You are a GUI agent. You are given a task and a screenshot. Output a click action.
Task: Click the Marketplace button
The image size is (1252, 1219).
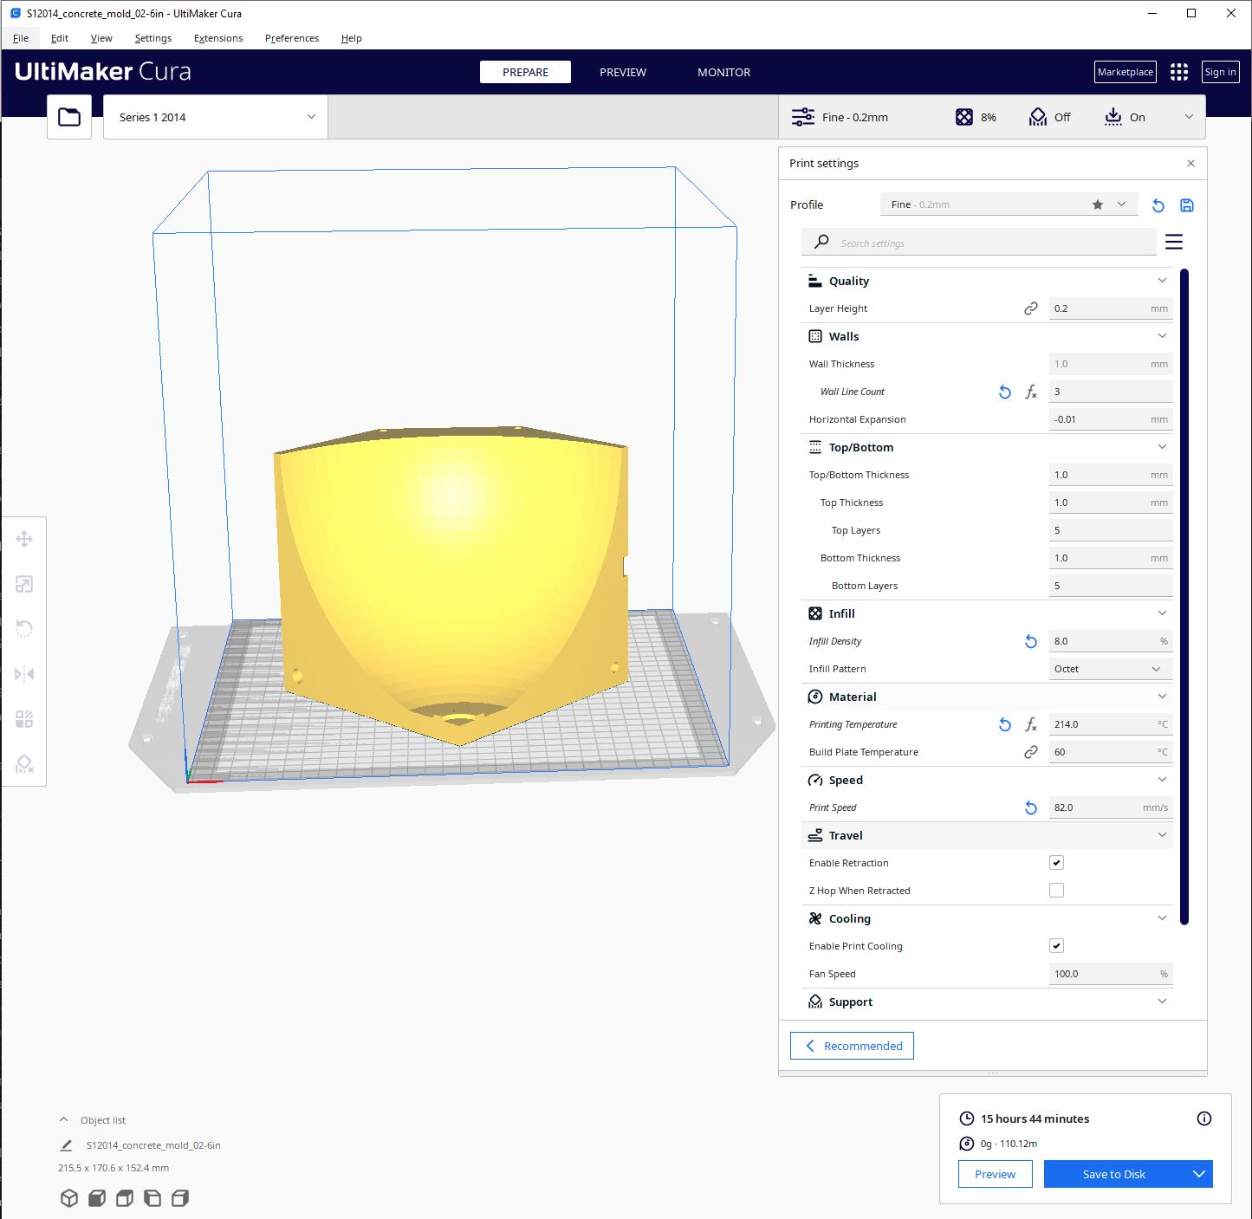click(1126, 72)
